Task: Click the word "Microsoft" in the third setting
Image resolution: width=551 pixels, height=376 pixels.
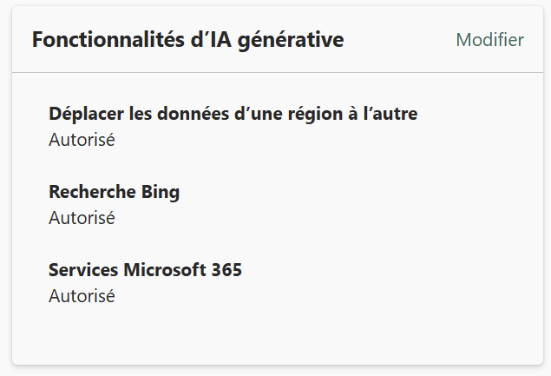Action: tap(165, 270)
